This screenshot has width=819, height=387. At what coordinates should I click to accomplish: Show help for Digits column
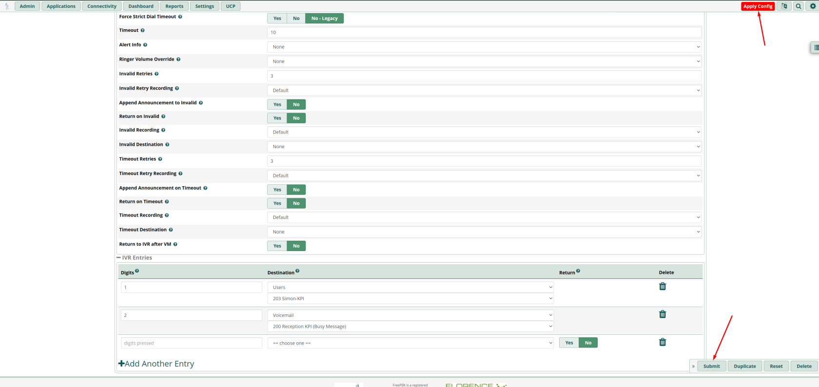click(x=137, y=271)
